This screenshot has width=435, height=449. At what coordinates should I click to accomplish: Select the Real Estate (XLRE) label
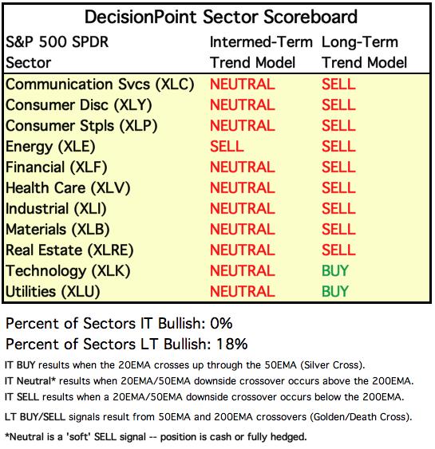click(x=69, y=250)
